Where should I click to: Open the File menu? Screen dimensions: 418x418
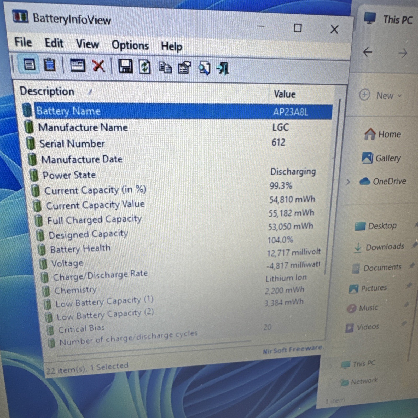click(23, 42)
